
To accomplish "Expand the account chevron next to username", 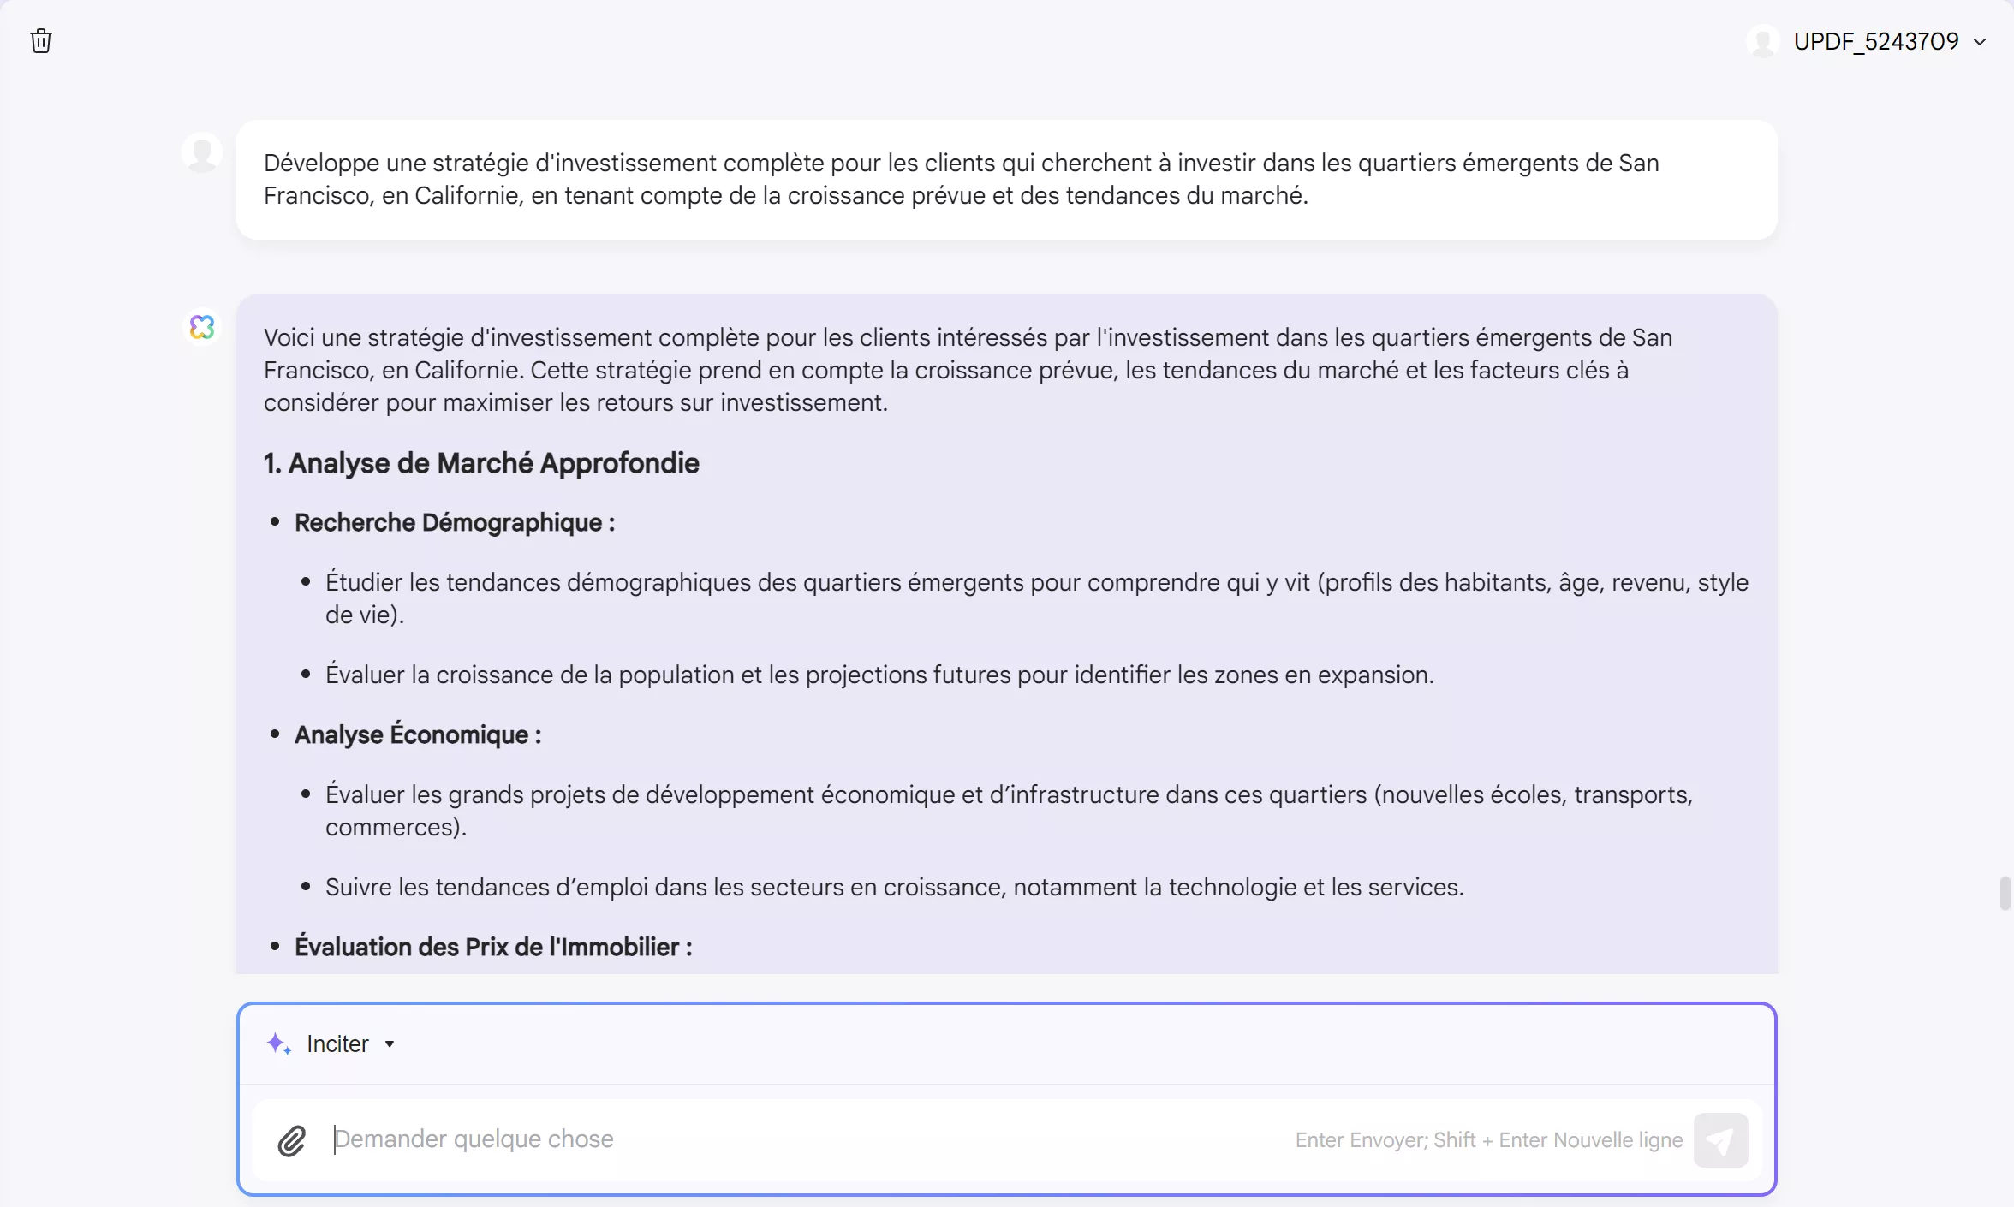I will point(1980,42).
